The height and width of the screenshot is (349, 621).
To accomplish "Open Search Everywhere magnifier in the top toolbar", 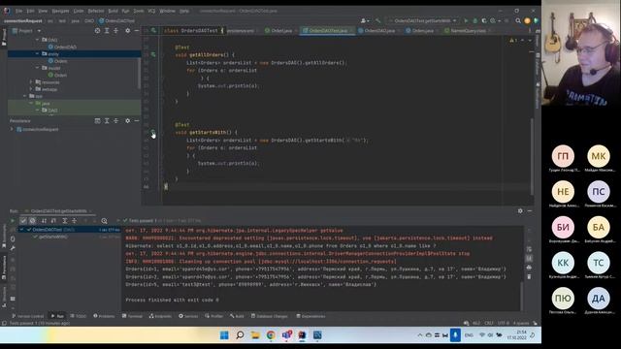I will pos(518,20).
